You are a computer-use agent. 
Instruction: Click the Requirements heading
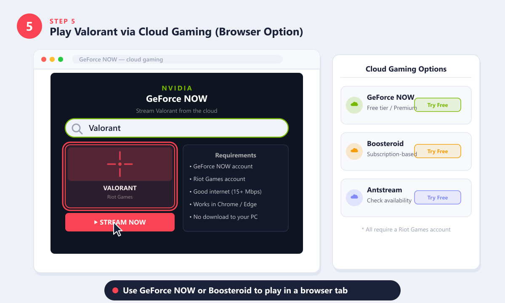click(236, 155)
